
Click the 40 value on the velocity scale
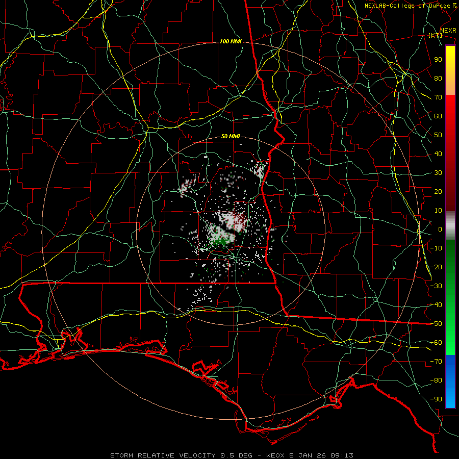(438, 154)
